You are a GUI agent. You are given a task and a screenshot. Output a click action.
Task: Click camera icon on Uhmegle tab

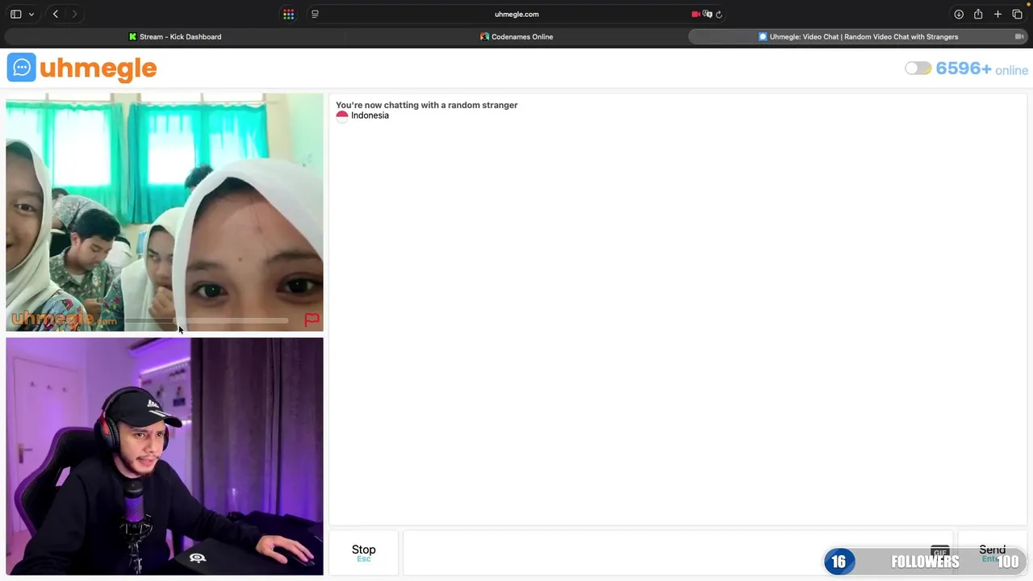(1019, 36)
